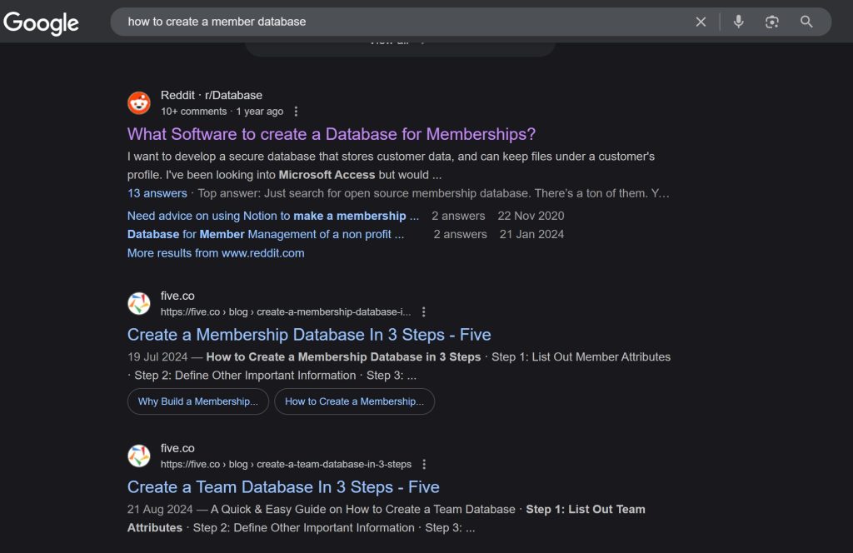Open 'Create a Membership Database In 3 Steps'
Screen dimensions: 853x553
pyautogui.click(x=309, y=335)
